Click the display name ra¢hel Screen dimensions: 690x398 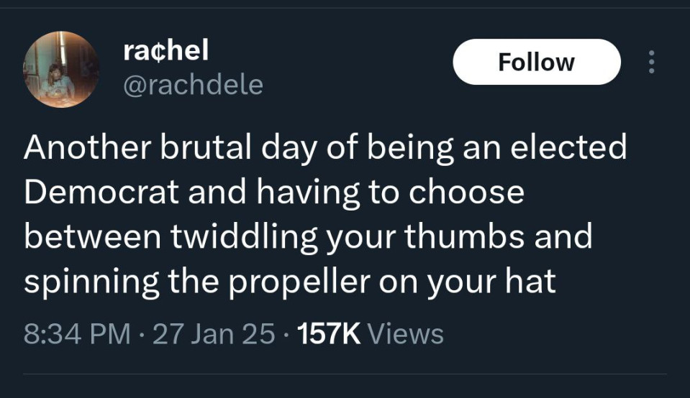click(165, 50)
